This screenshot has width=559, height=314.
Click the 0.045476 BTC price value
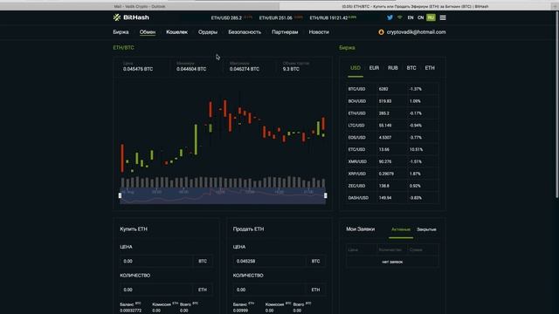pos(138,69)
